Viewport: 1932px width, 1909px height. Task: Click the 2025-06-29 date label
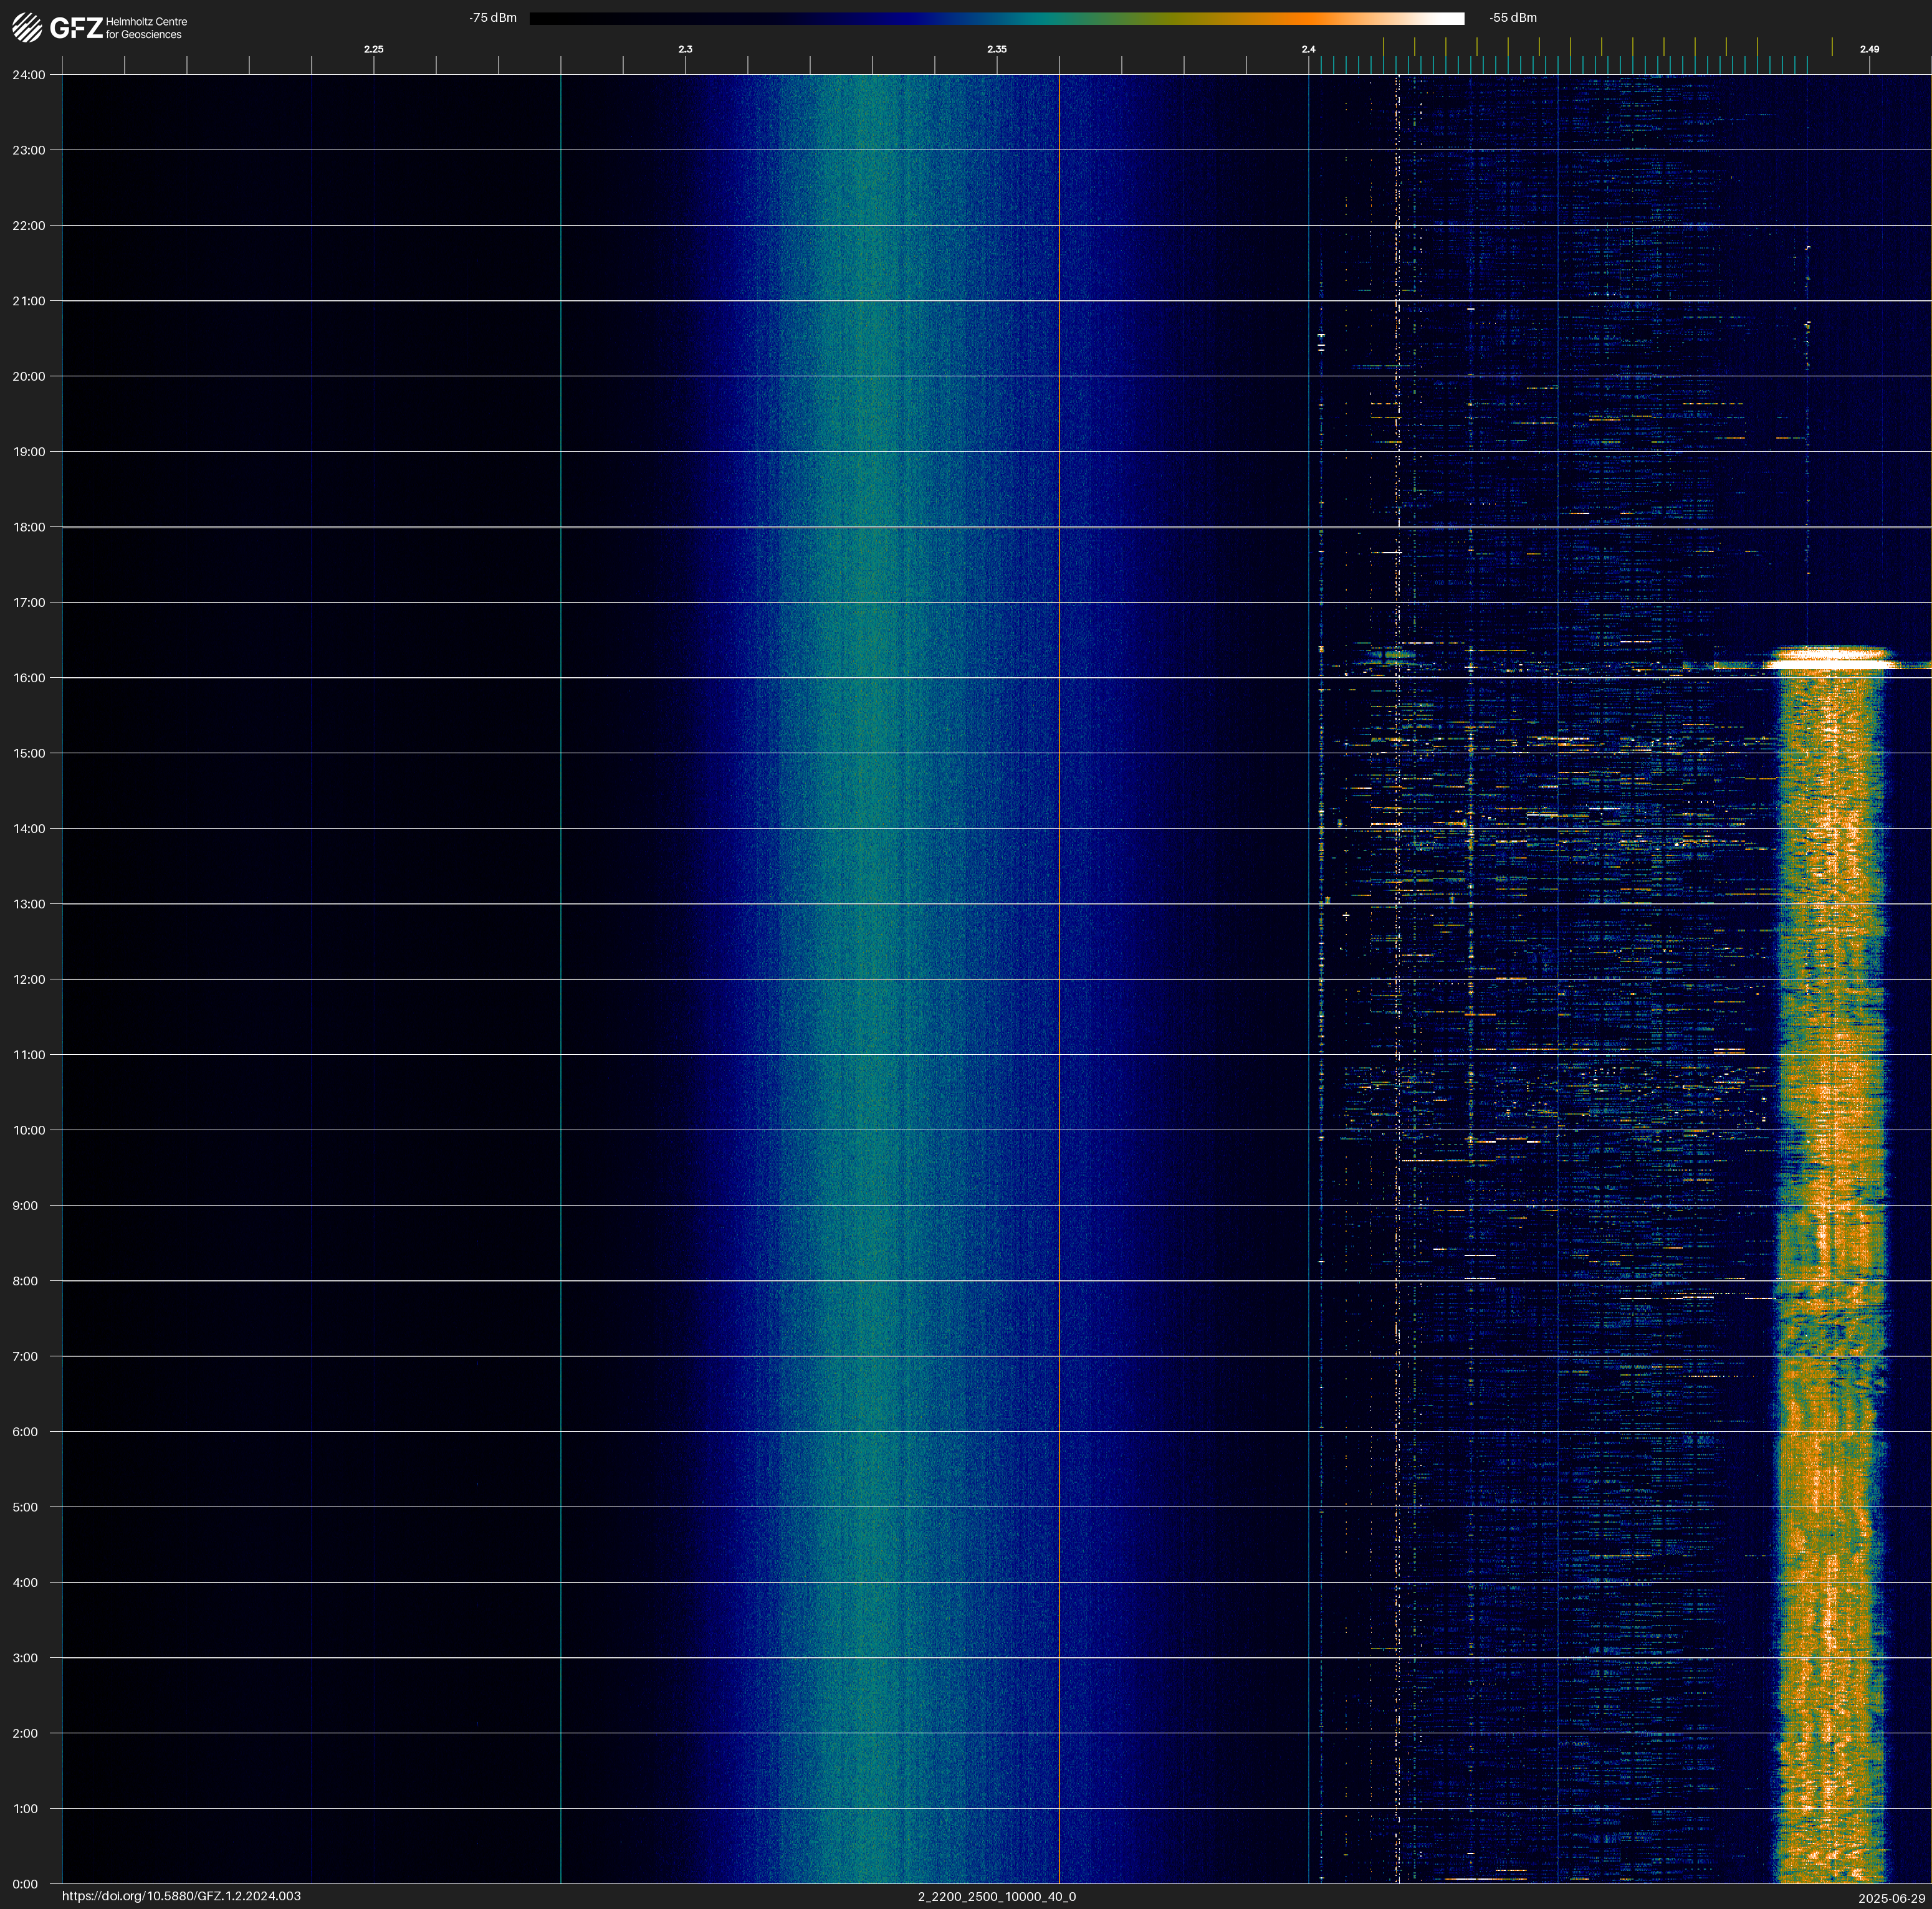pyautogui.click(x=1891, y=1898)
